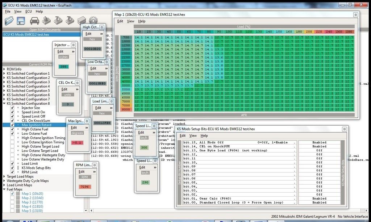Select the Load Limit tree item
The image size is (371, 222).
click(x=30, y=164)
